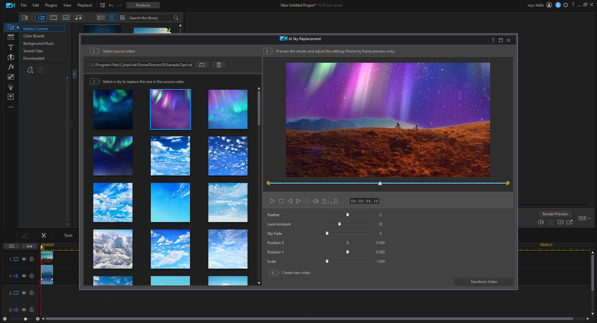Click the Render Preview button
597x323 pixels.
(x=555, y=214)
